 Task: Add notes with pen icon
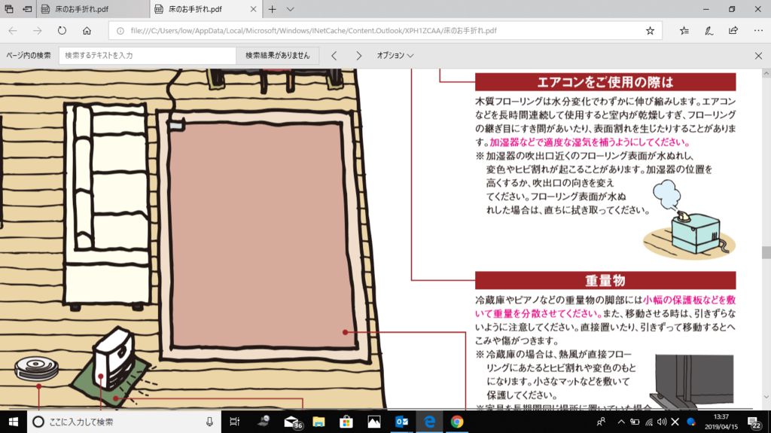(x=709, y=31)
